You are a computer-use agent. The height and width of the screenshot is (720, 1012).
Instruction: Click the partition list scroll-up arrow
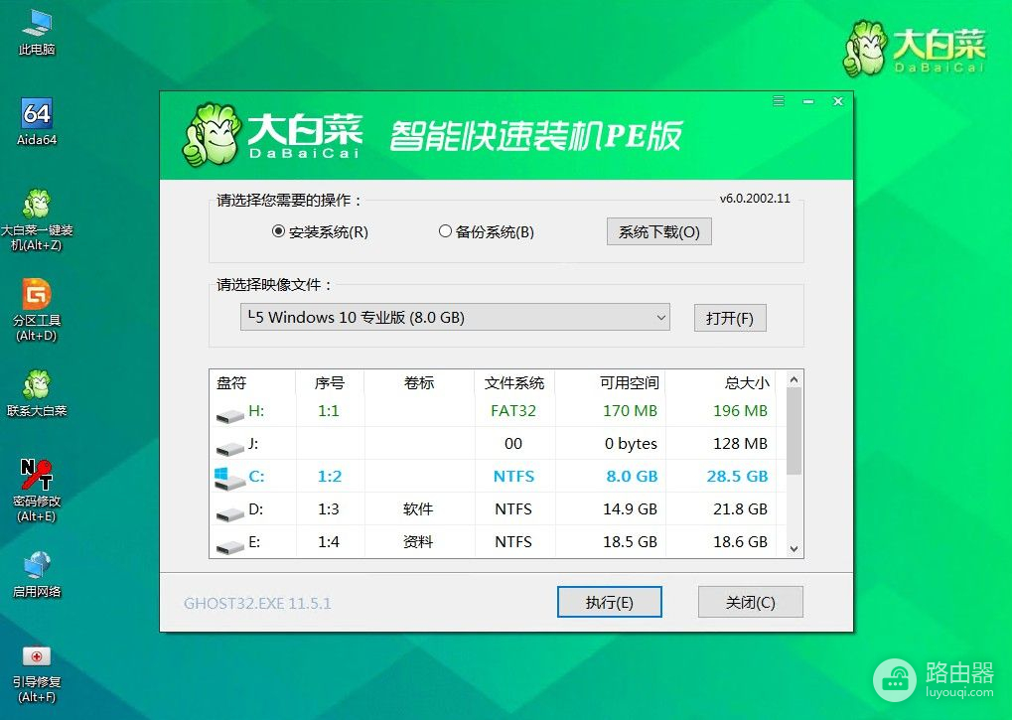795,379
